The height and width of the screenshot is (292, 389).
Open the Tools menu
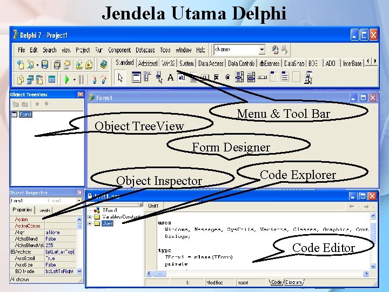[165, 50]
